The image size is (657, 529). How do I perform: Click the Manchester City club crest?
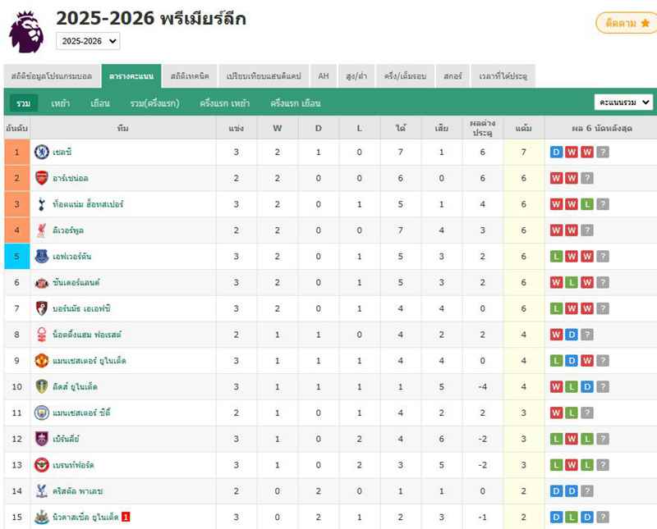point(42,413)
